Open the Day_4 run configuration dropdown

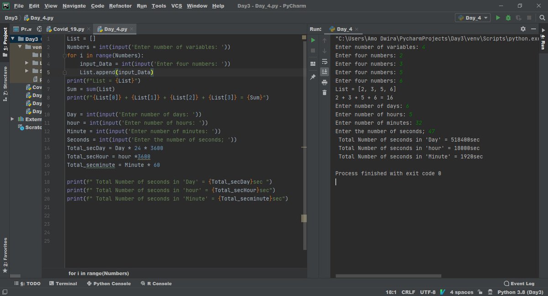click(x=473, y=18)
